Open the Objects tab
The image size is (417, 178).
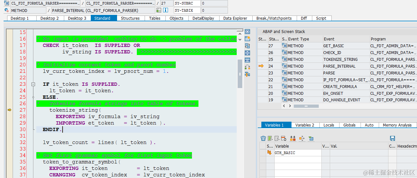(176, 18)
